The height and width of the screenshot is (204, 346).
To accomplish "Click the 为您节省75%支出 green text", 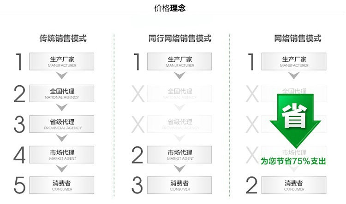I will [293, 161].
